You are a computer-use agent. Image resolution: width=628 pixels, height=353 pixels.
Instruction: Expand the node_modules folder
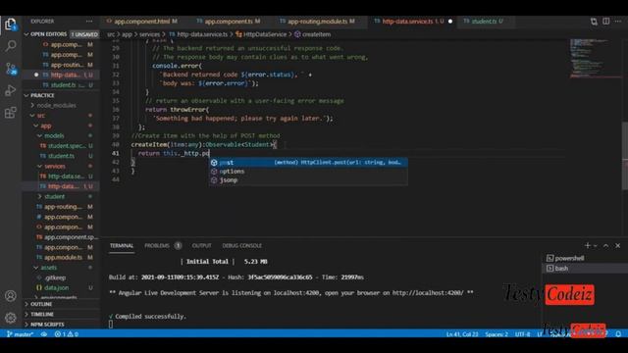[56, 105]
